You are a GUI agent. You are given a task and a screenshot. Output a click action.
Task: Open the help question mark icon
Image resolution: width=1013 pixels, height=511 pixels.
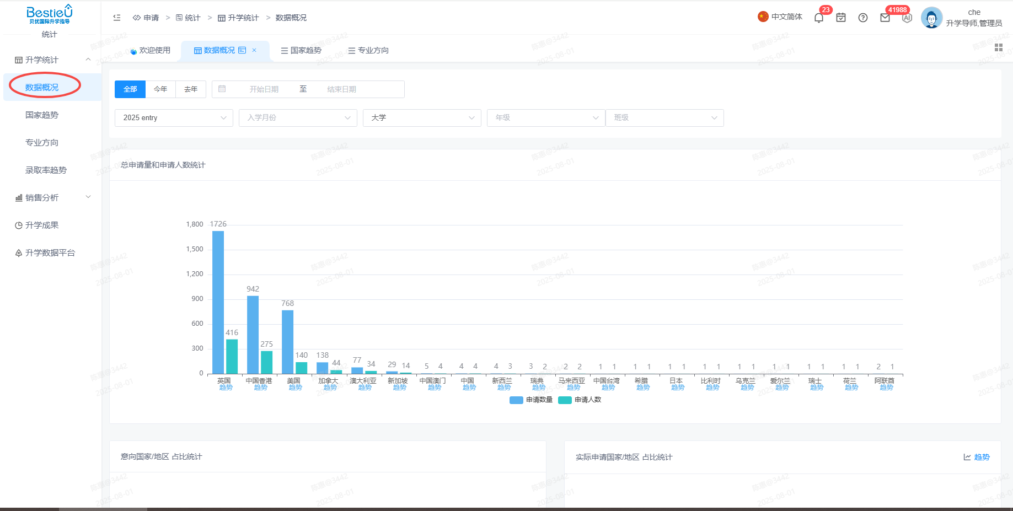click(863, 18)
